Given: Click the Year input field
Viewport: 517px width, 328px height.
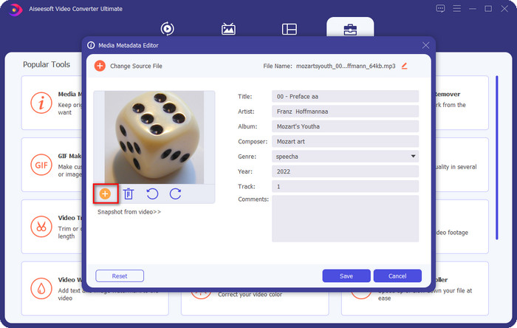Looking at the screenshot, I should click(x=345, y=171).
